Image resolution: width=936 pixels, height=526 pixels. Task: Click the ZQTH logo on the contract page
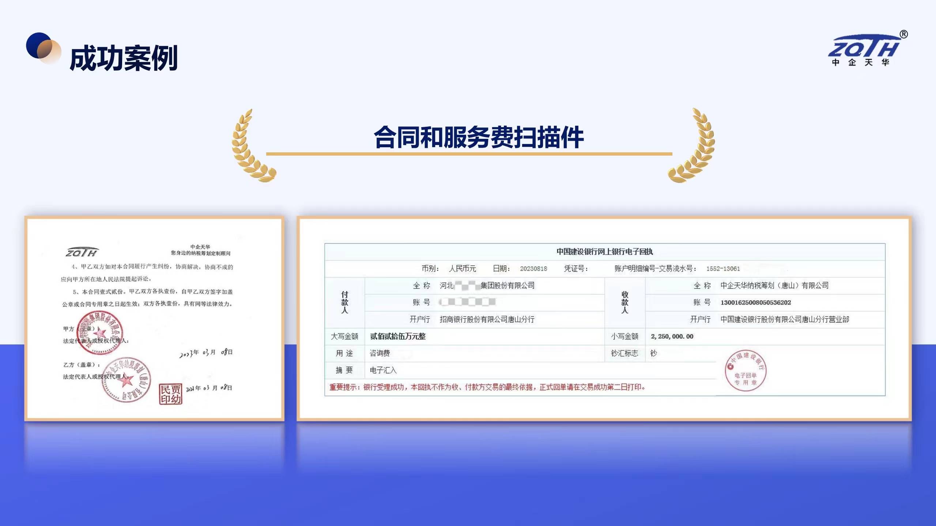82,252
